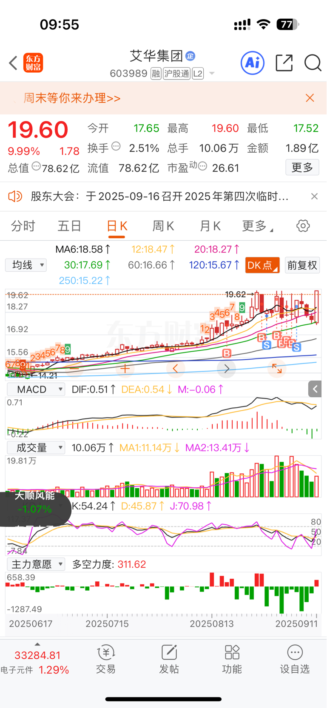Tap the 更多 quote details button

click(x=302, y=167)
